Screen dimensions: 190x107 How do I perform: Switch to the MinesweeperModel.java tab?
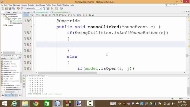pos(61,12)
